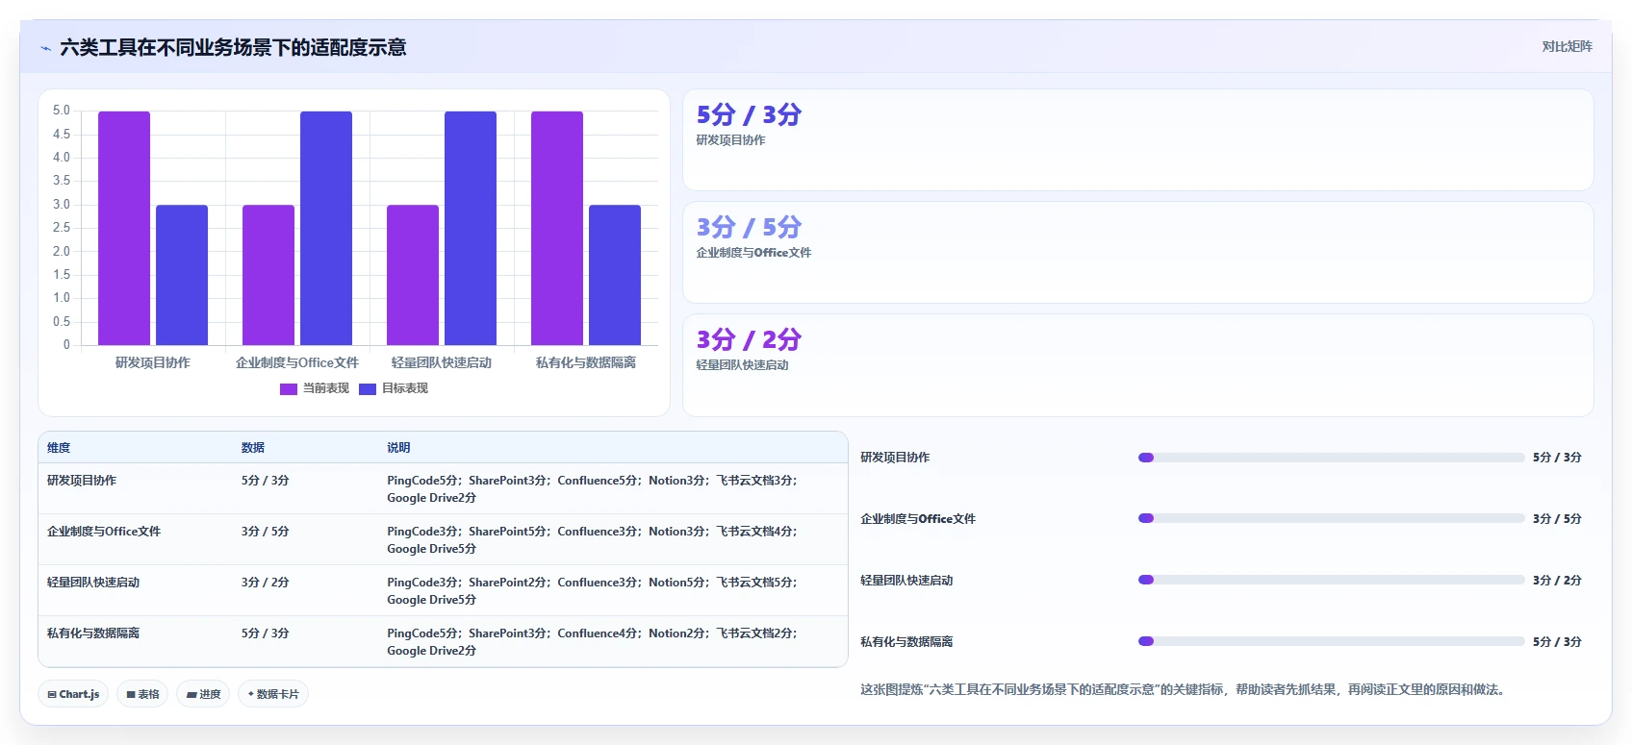Click the chart x-axis label 企业制度与Office文件
The image size is (1632, 745).
[297, 362]
